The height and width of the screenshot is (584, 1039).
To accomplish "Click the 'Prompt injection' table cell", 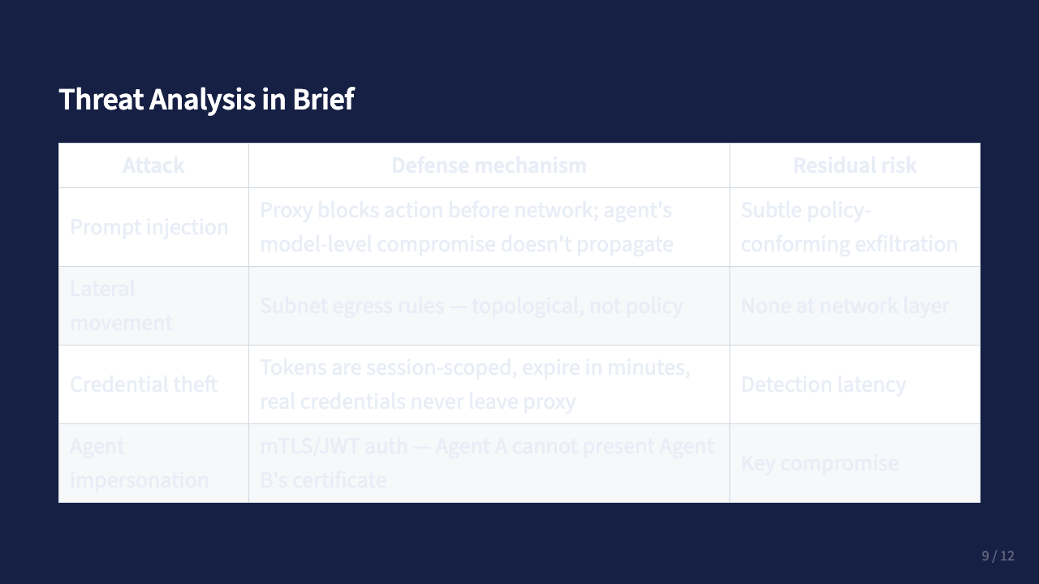I will [149, 227].
